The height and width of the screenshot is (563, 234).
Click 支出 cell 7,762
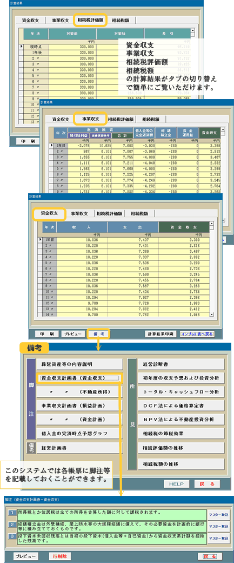pyautogui.click(x=133, y=314)
